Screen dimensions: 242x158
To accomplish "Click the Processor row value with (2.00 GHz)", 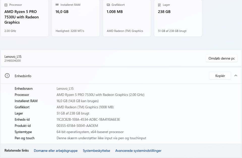I will tap(101, 95).
